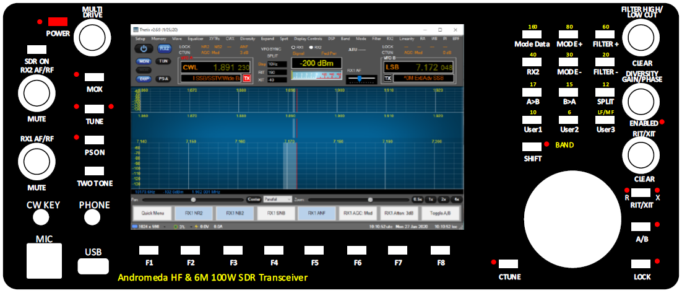Click the lightning bolt voltage icon in status bar

point(197,227)
